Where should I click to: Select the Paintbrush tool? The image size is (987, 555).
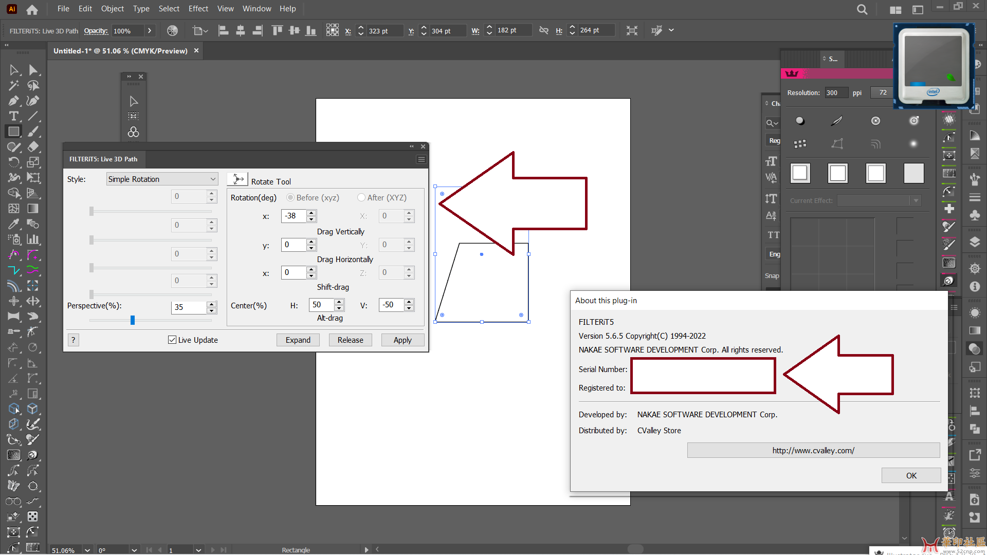(33, 132)
